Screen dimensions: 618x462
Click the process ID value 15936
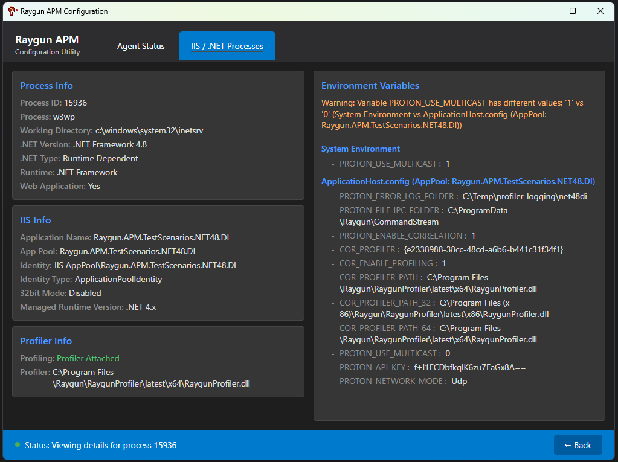click(76, 103)
